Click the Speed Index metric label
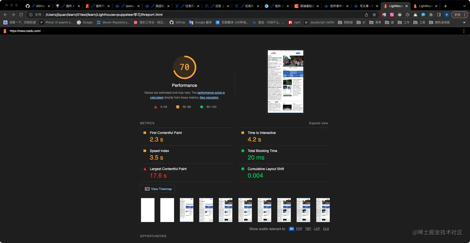 [159, 151]
